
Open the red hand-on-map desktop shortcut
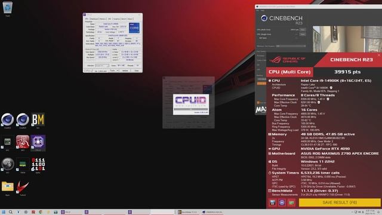(x=23, y=142)
